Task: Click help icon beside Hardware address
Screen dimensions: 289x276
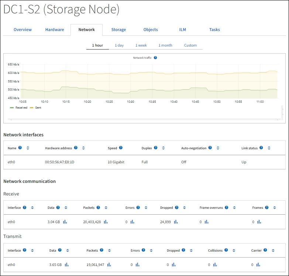Action: tap(76, 148)
